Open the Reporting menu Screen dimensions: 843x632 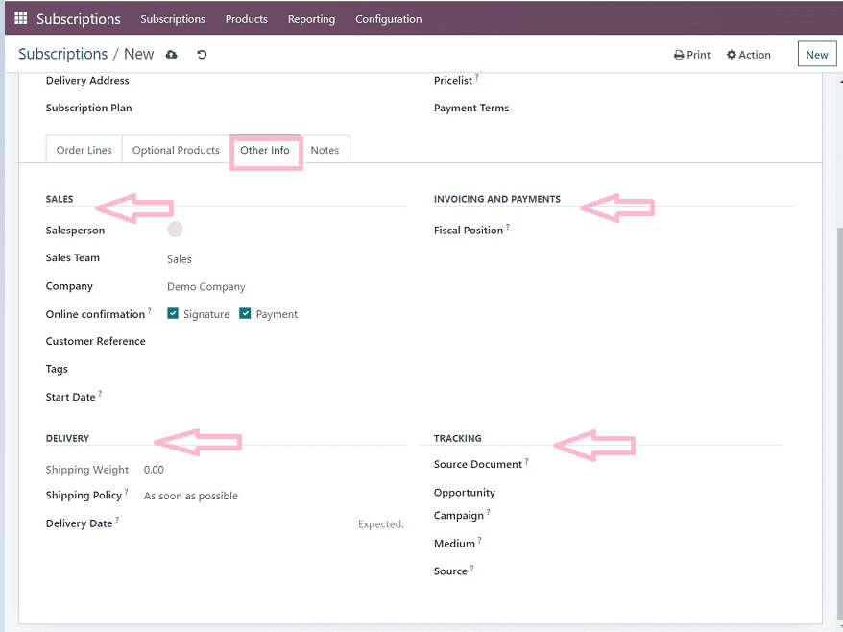click(311, 19)
